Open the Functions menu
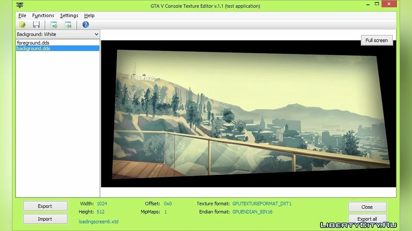The width and height of the screenshot is (412, 231). (43, 15)
